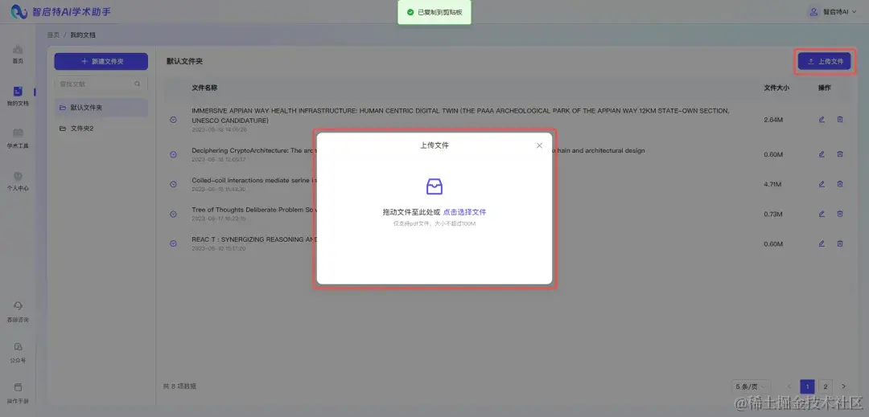Click 首页 in the breadcrumb

click(53, 35)
